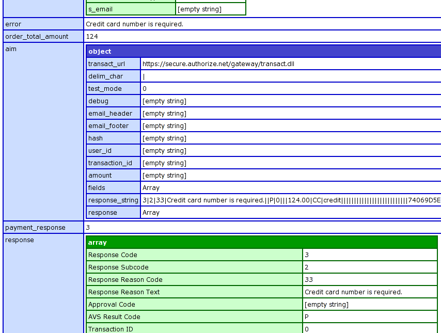Collapse the blue "object" header in aim

click(x=263, y=51)
